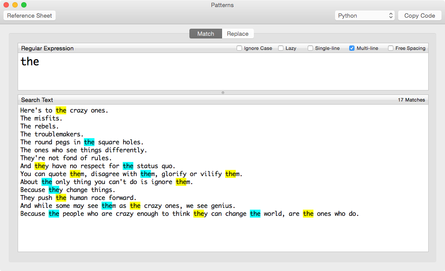Click the line 'The rebels.'
This screenshot has width=445, height=271.
[39, 126]
